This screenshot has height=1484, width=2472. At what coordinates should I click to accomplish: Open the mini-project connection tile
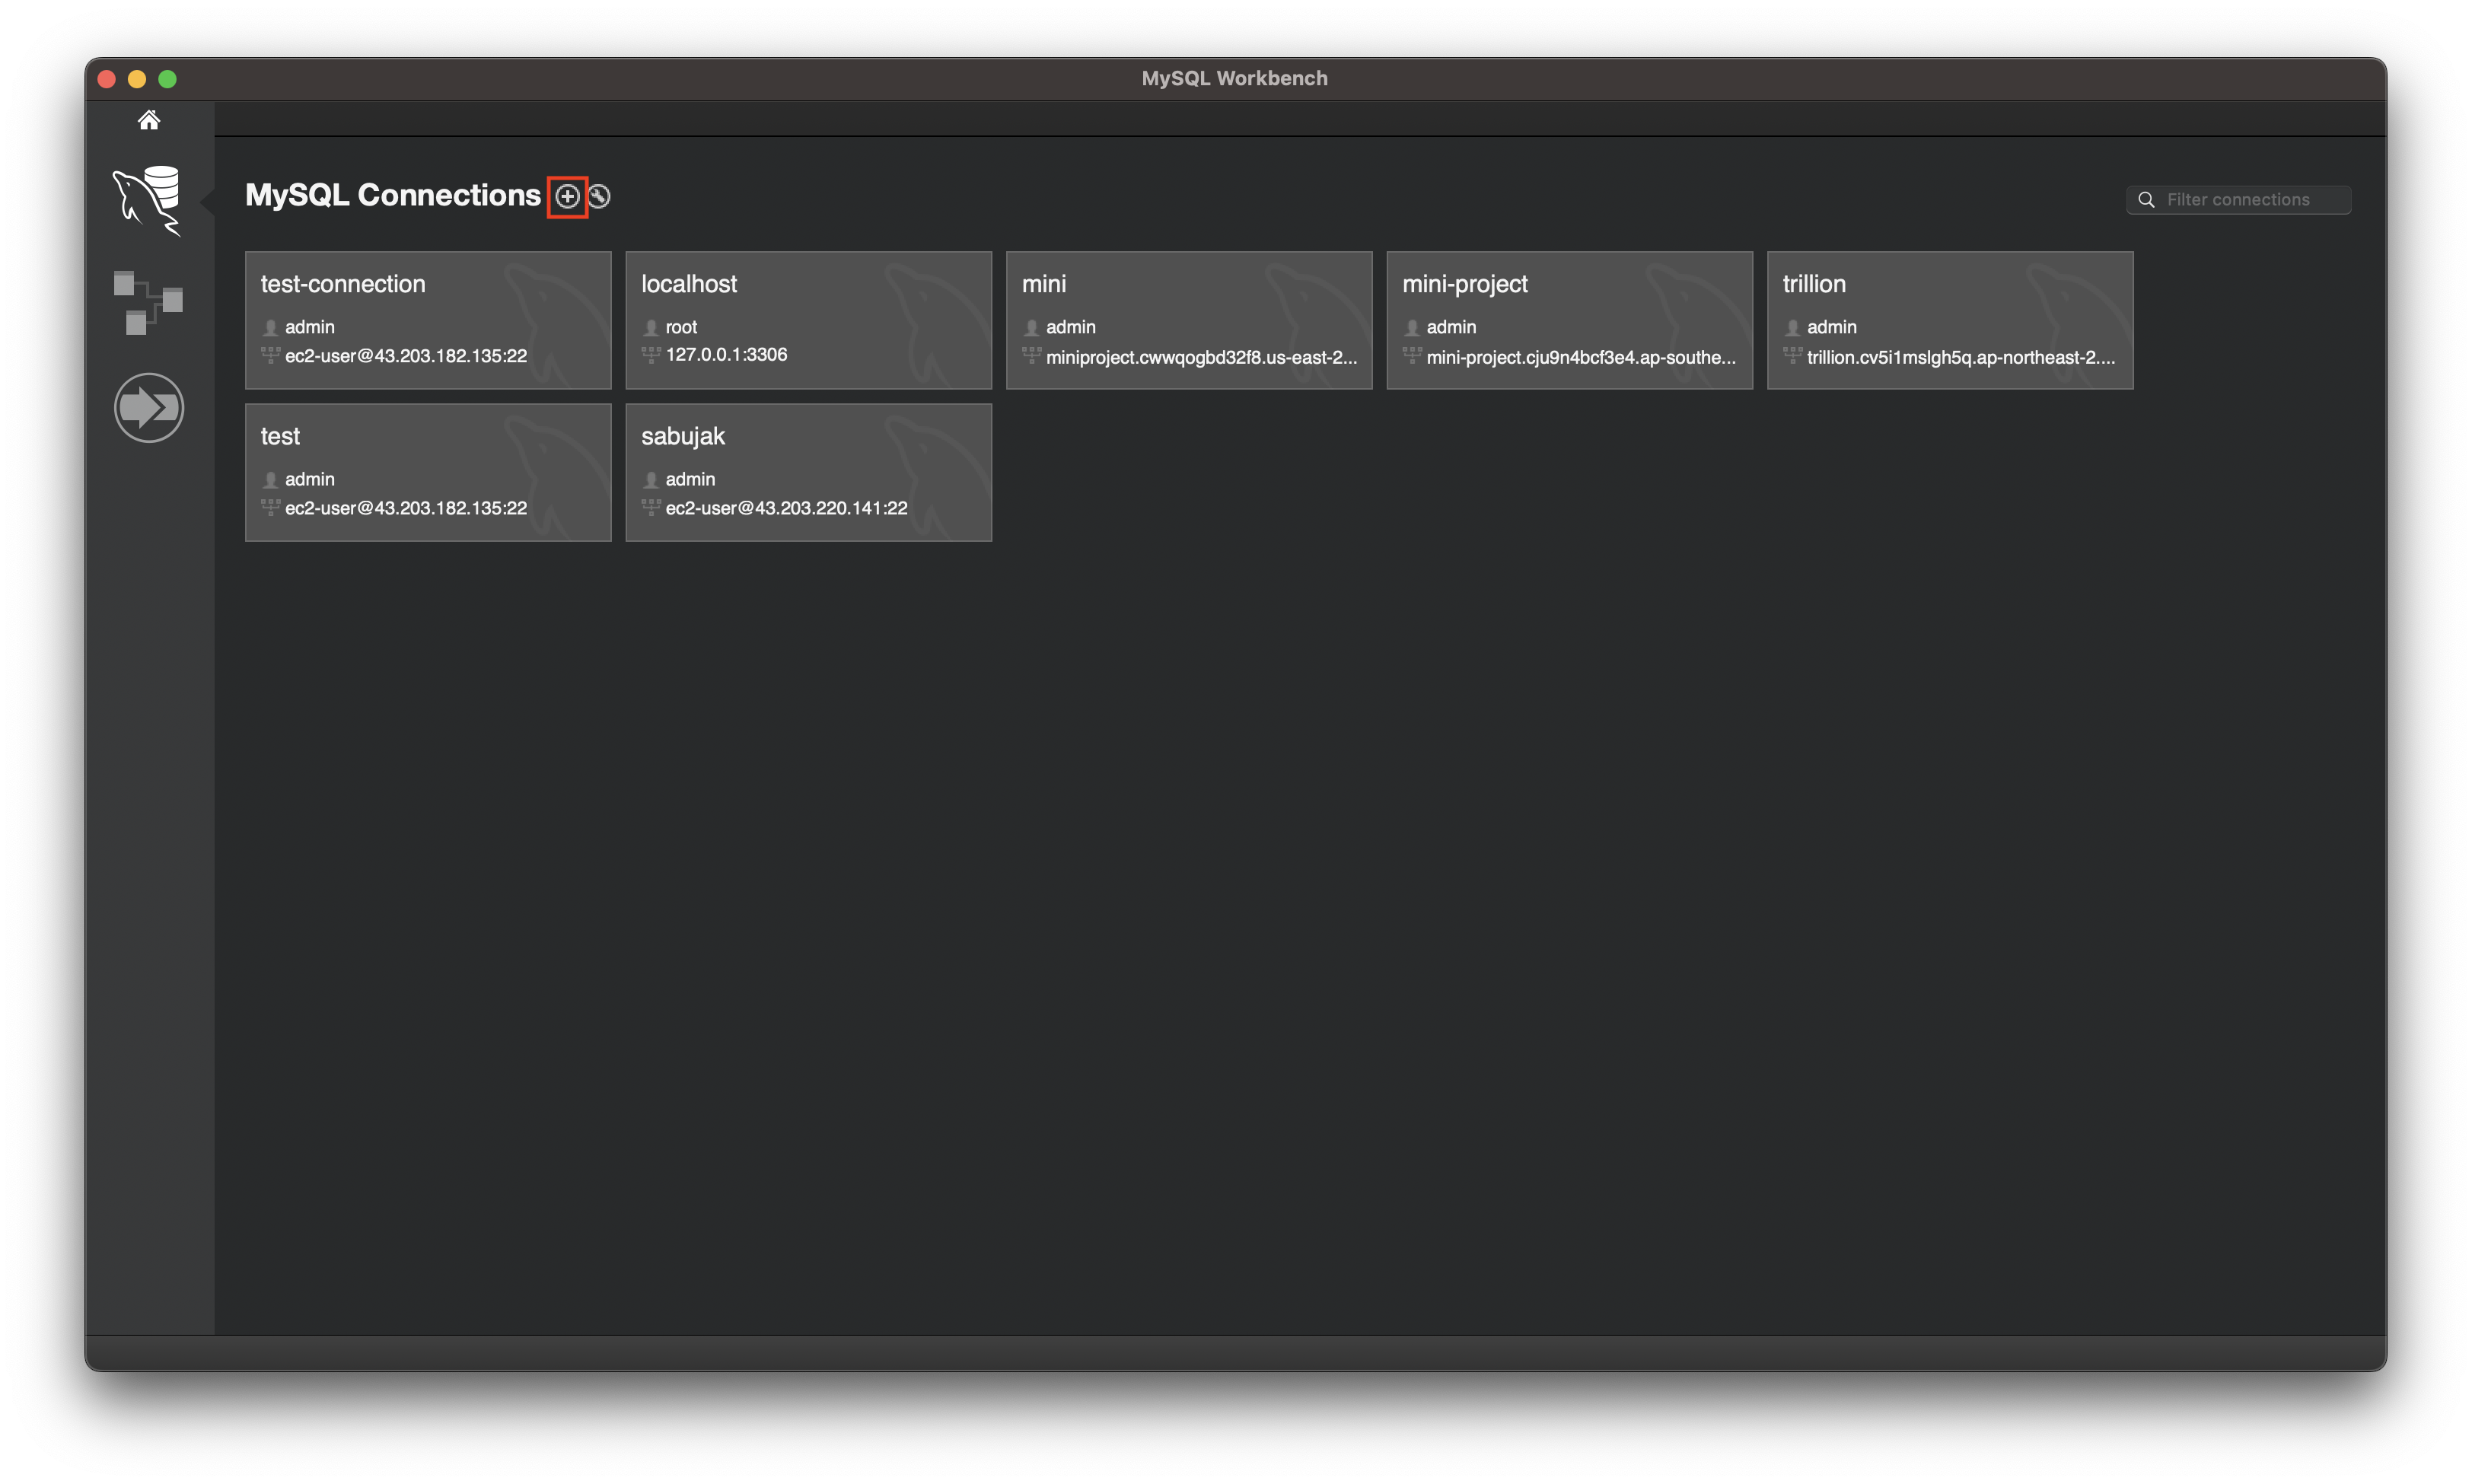tap(1569, 320)
